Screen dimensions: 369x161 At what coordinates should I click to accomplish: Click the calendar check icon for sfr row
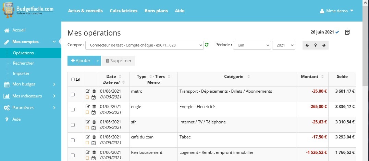coord(94,128)
